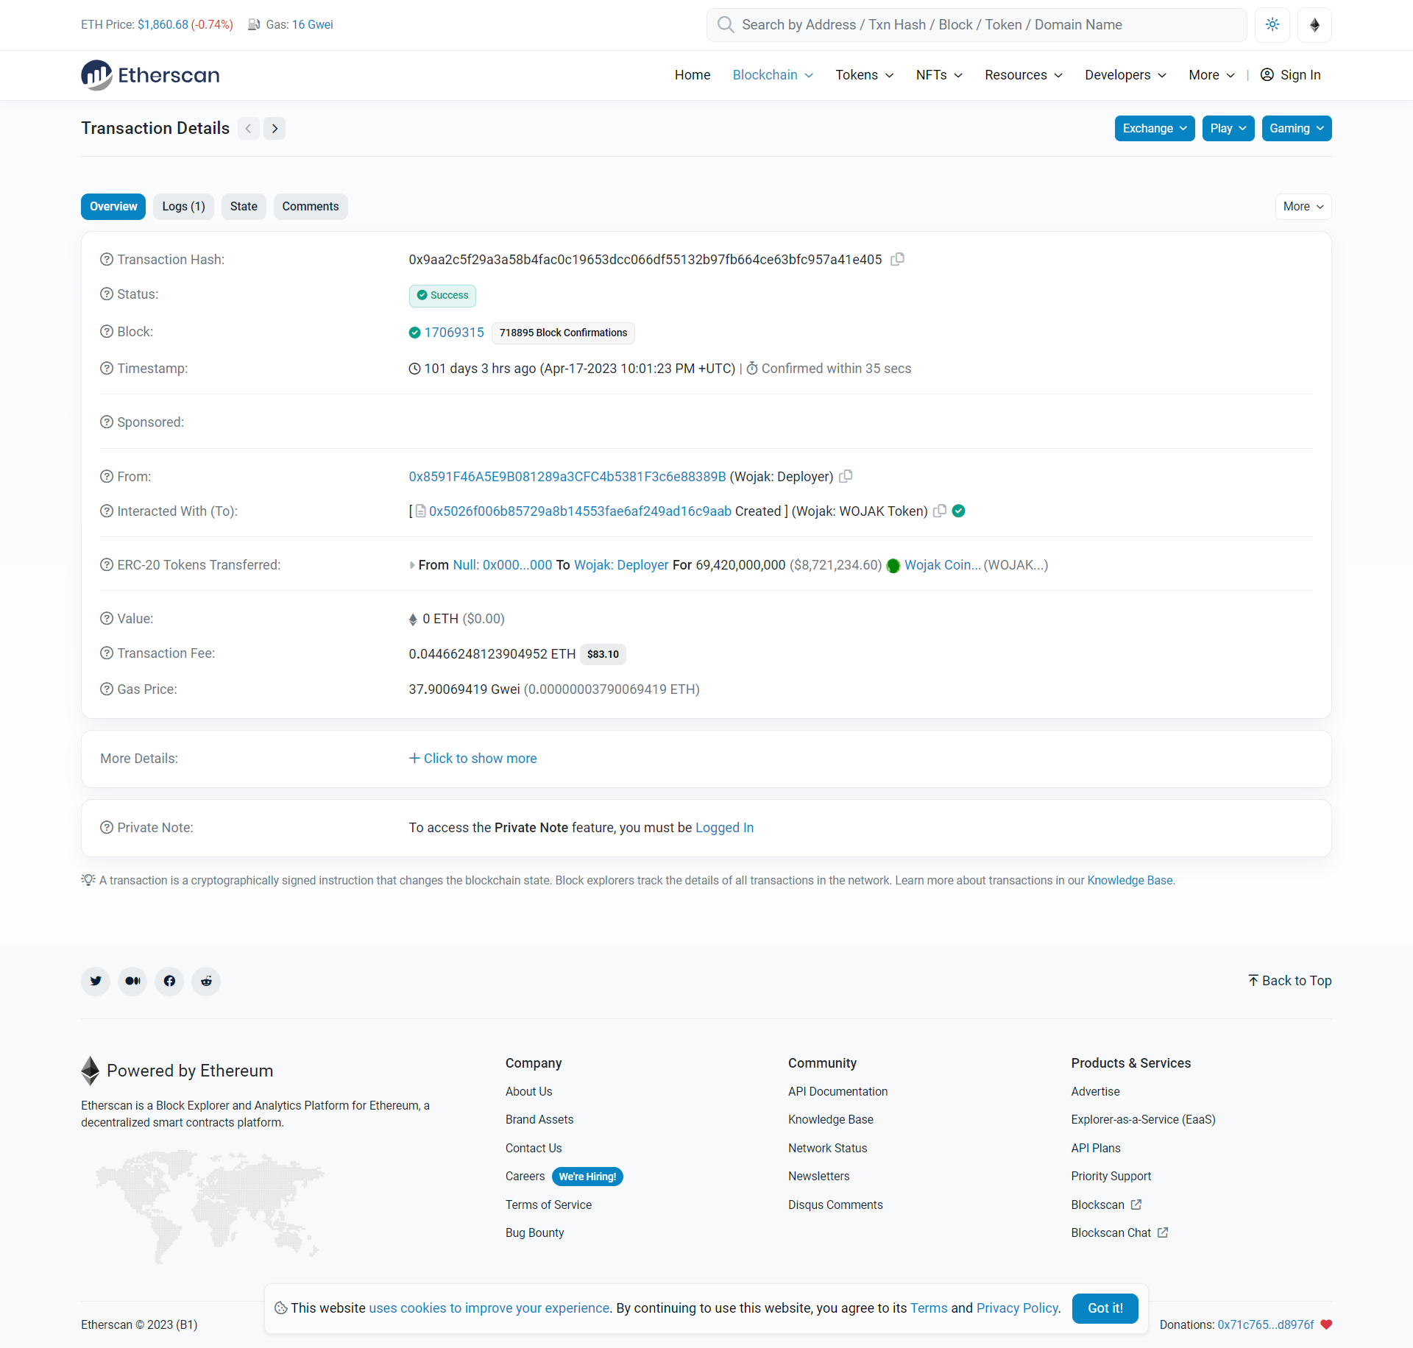Copy the WOJAK Token contract address
1413x1348 pixels.
940,511
